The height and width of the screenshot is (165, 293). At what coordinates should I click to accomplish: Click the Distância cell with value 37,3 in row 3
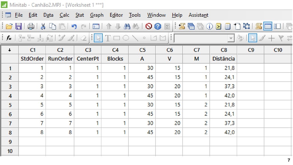(x=223, y=87)
